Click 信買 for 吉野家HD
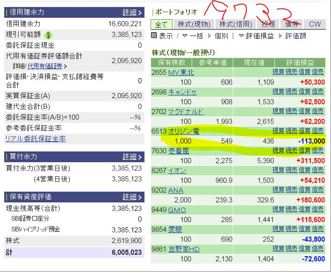This screenshot has height=273, width=331. click(304, 249)
